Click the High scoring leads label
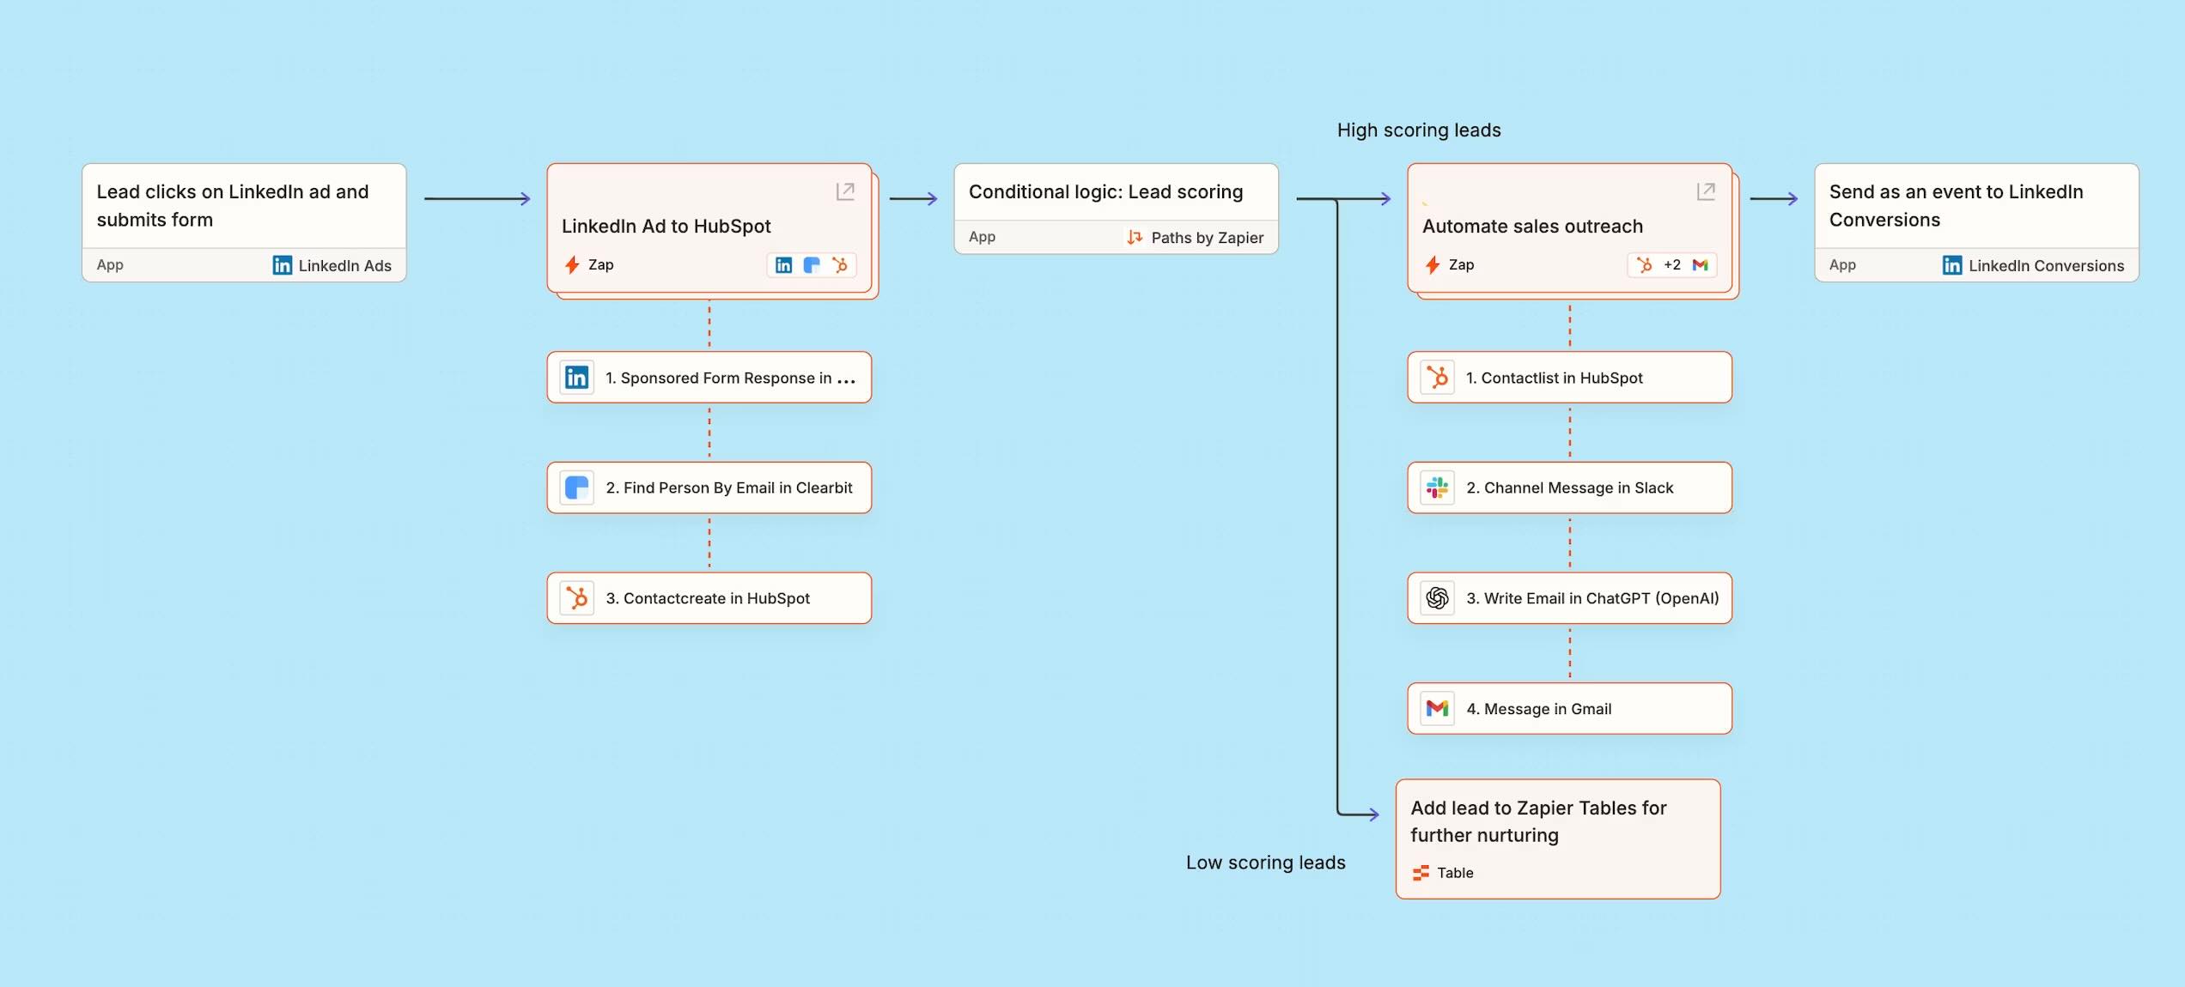The image size is (2185, 987). coord(1419,130)
